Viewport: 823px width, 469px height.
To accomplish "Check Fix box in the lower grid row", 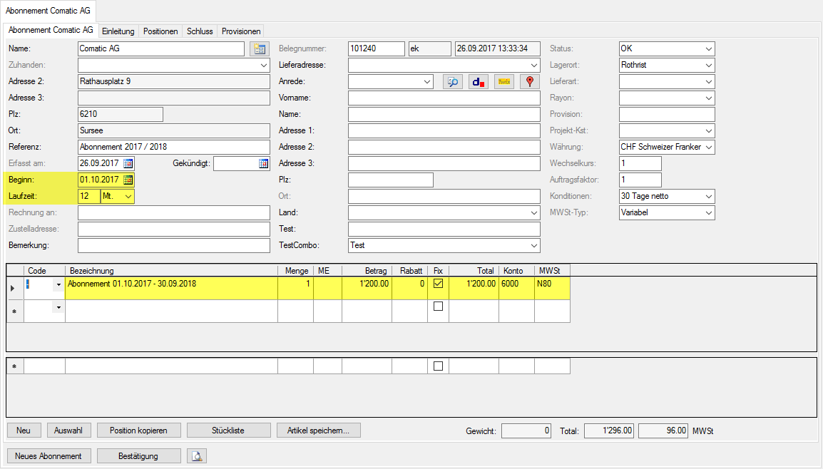I will [438, 366].
